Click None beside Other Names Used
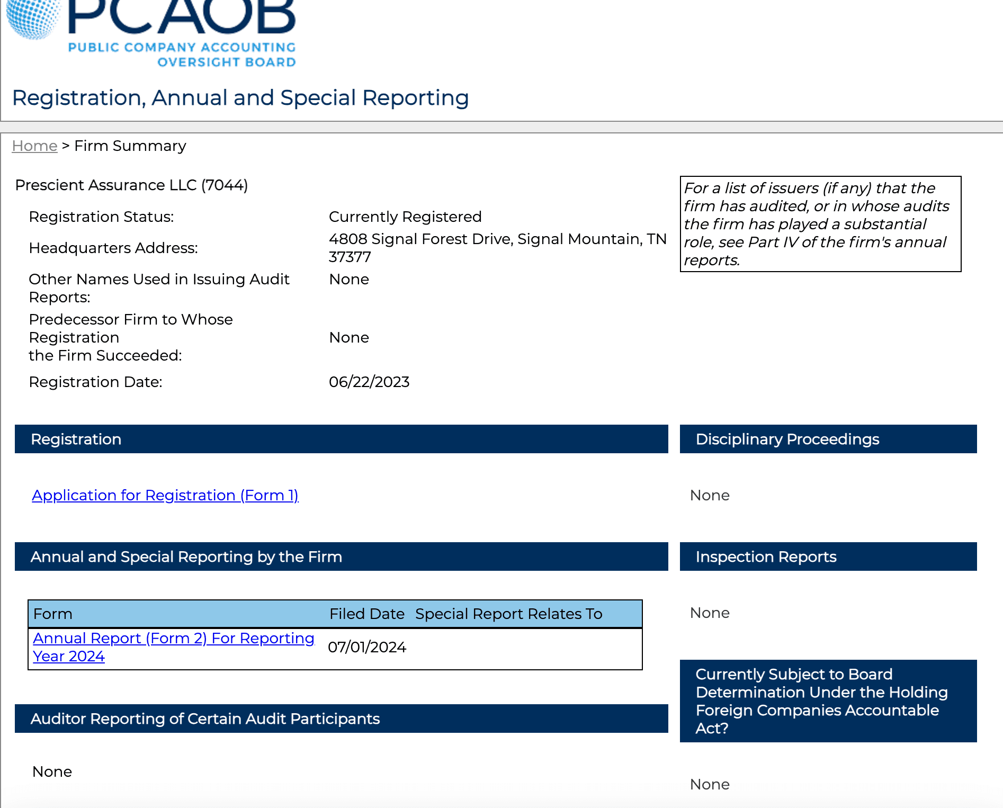The height and width of the screenshot is (808, 1003). point(349,279)
